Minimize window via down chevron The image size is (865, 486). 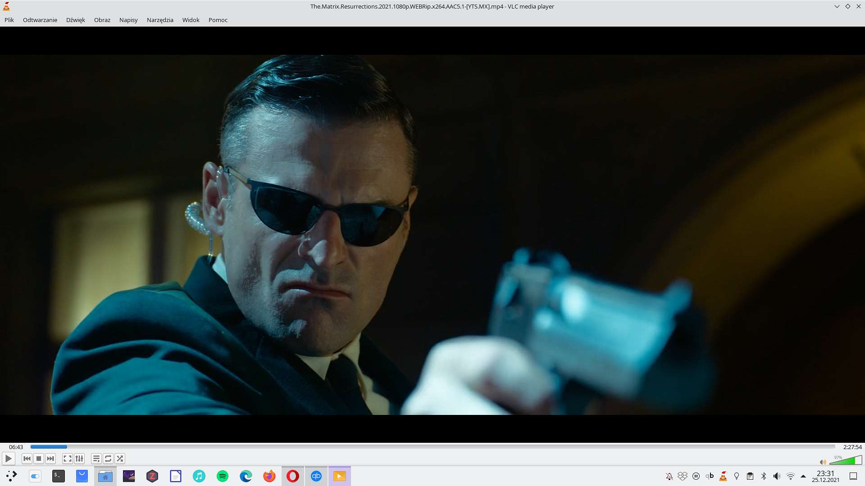tap(837, 6)
